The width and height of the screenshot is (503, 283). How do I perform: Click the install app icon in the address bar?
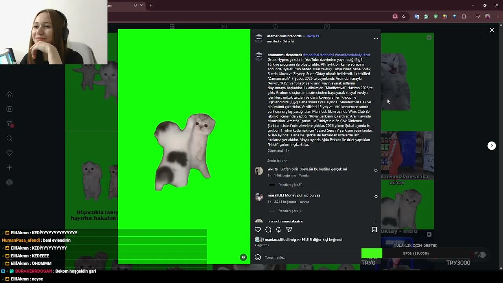pos(395,17)
